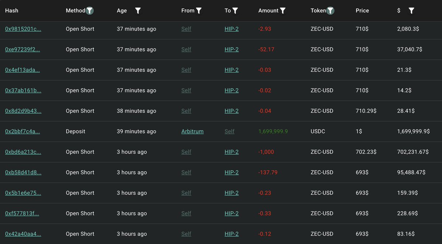Open hash 0xb58d41d8 transaction

tap(23, 173)
